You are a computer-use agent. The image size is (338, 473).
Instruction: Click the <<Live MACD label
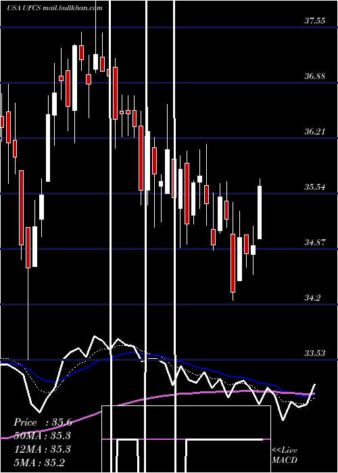(285, 455)
